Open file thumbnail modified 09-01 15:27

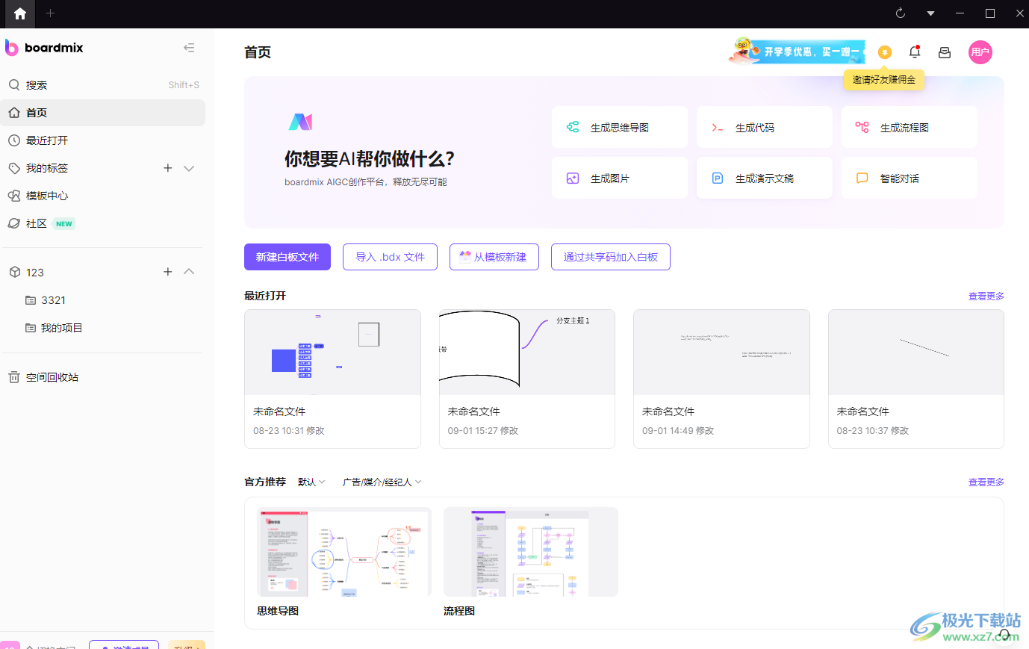coord(527,353)
